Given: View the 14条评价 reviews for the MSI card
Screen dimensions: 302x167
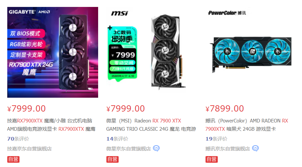Looking at the screenshot, I should [x=117, y=139].
